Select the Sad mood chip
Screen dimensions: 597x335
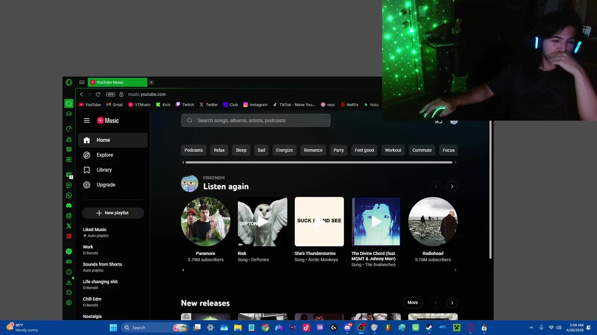[x=261, y=150]
